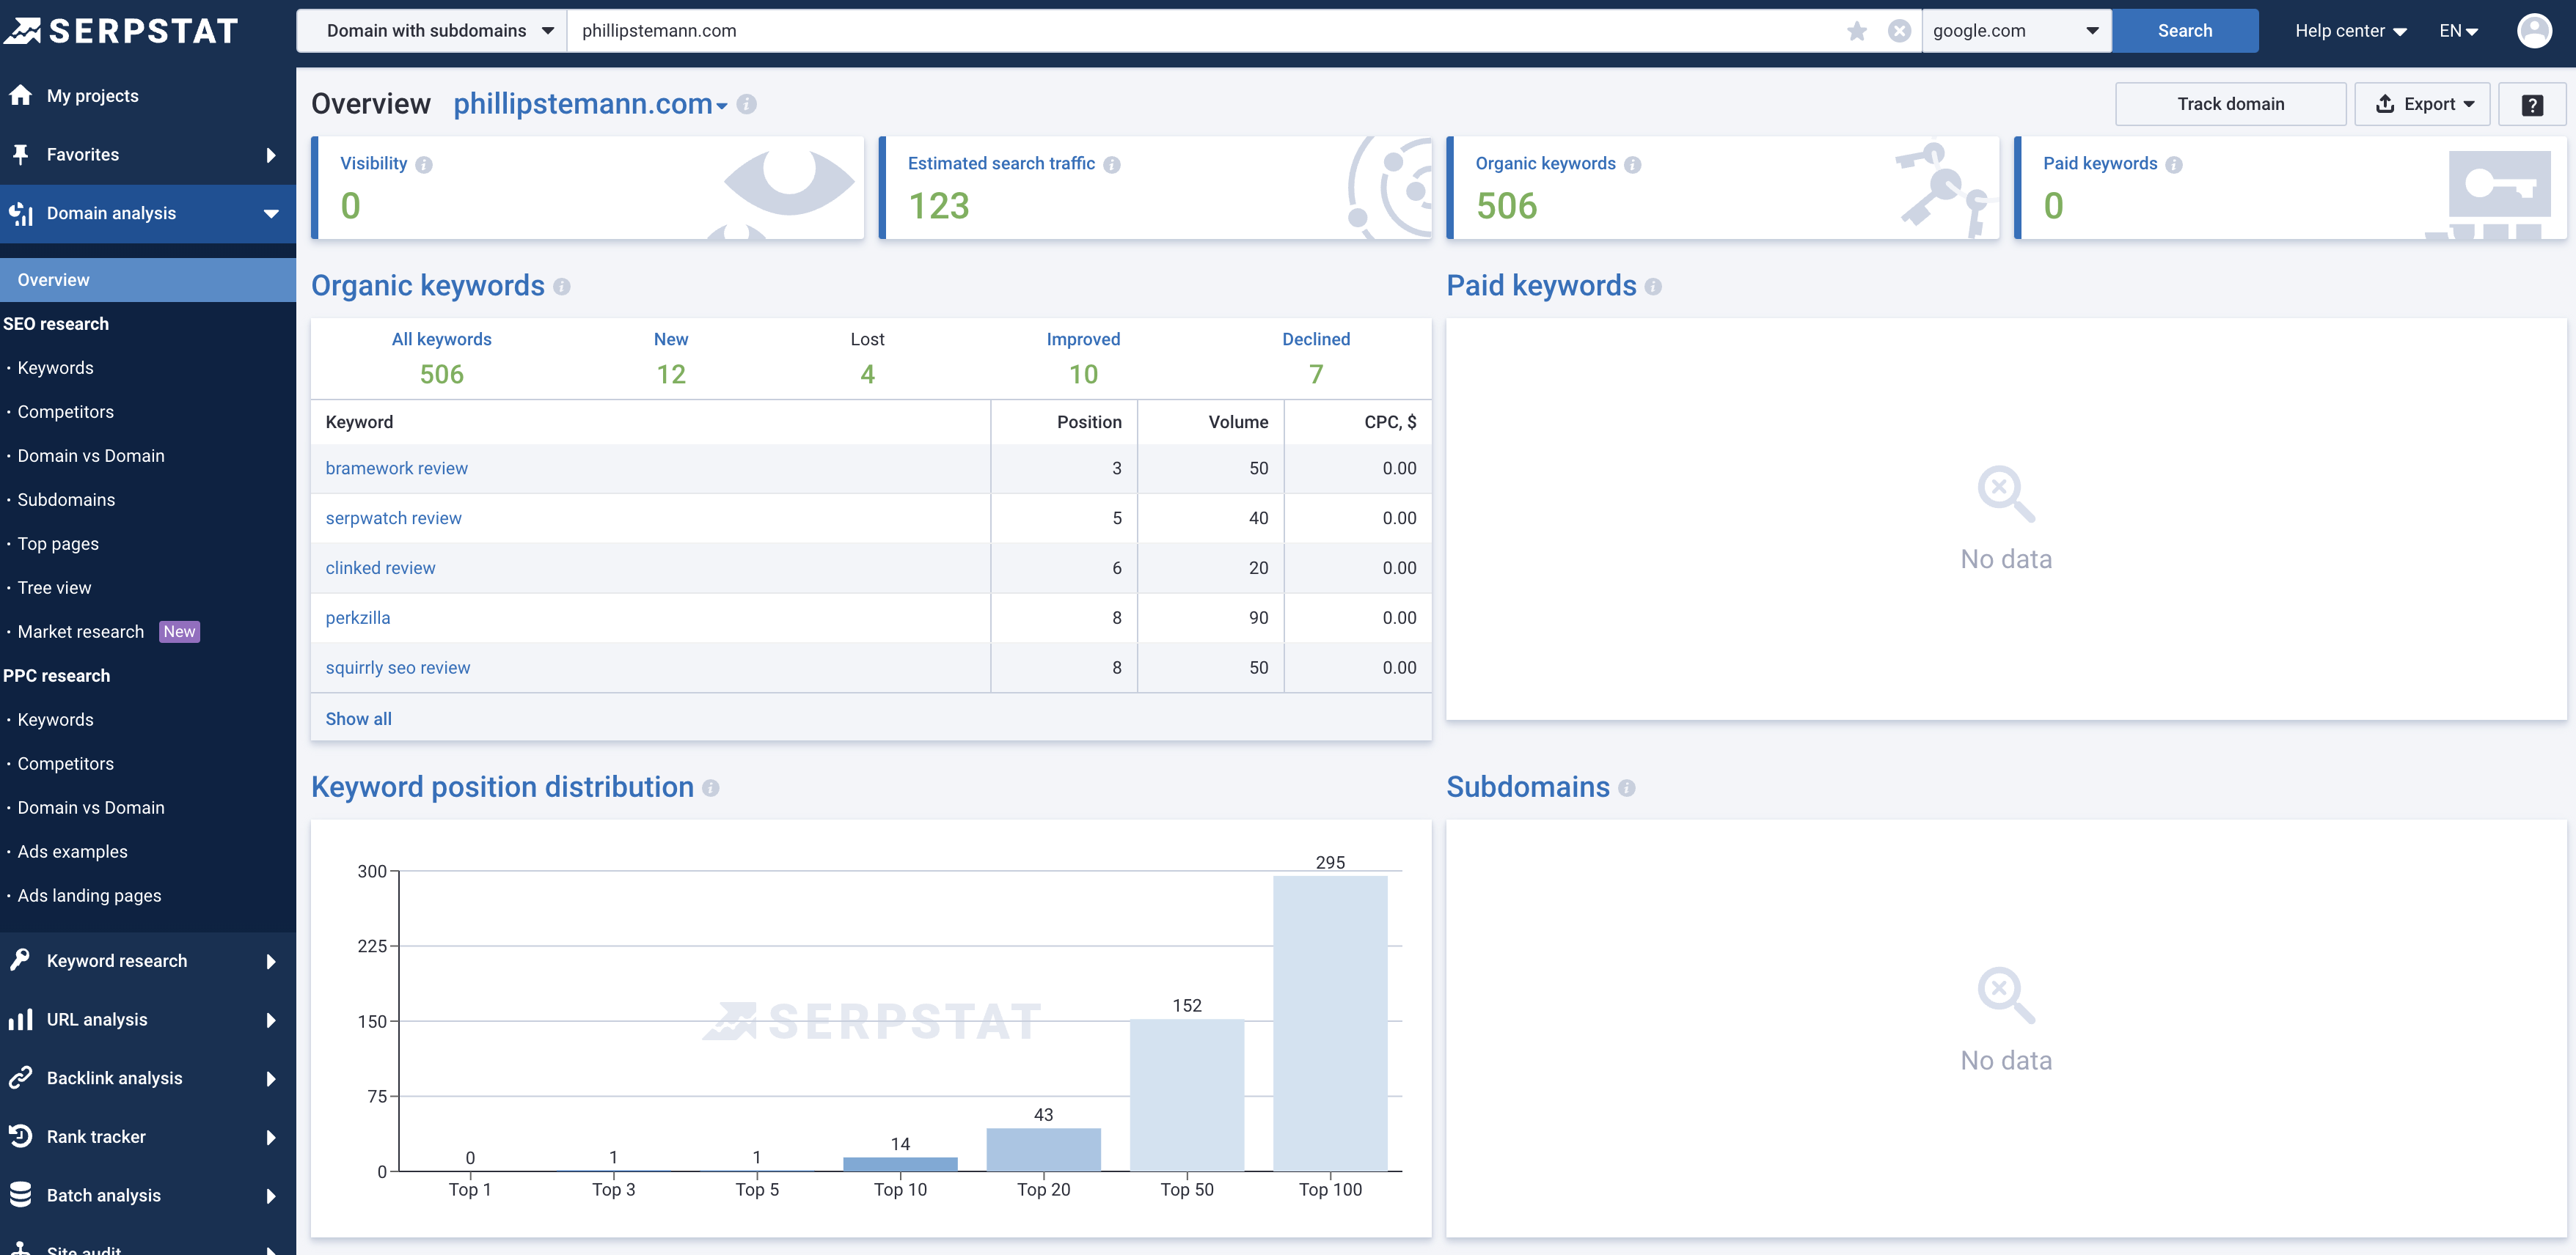Viewport: 2576px width, 1255px height.
Task: Expand the URL analysis arrow
Action: click(271, 1020)
